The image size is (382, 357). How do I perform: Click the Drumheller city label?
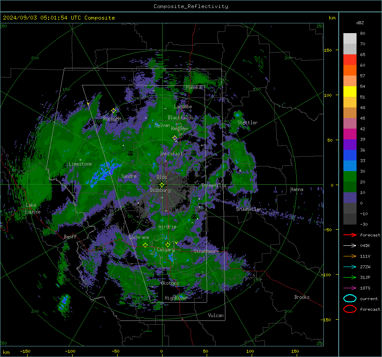point(248,209)
